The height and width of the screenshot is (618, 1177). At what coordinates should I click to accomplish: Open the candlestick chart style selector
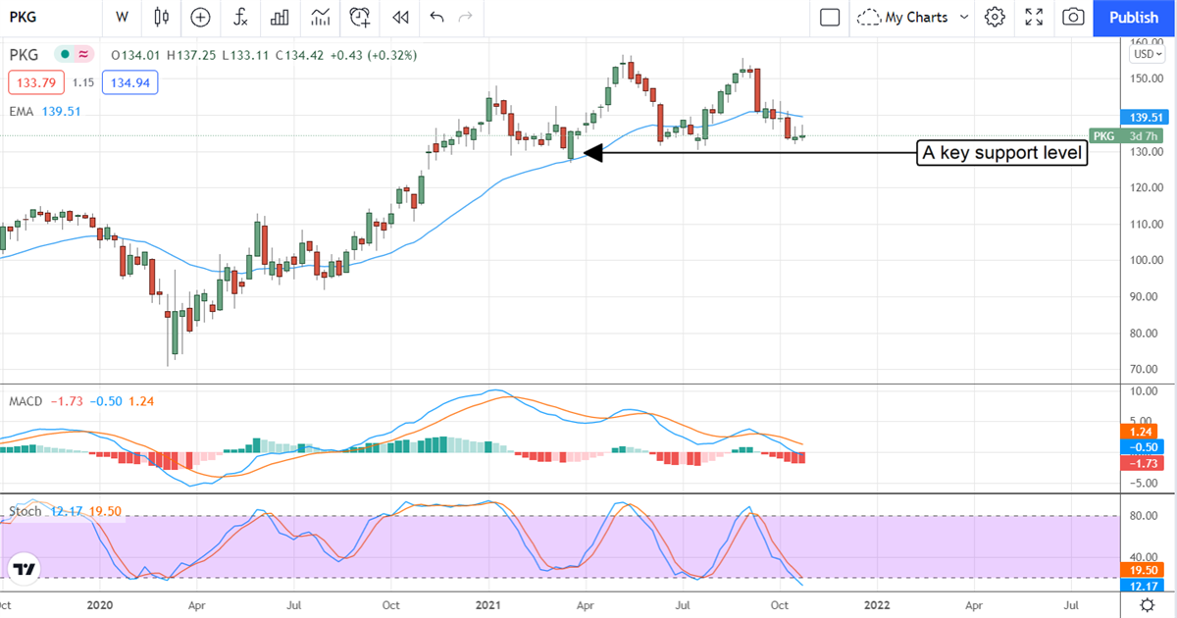click(x=162, y=17)
